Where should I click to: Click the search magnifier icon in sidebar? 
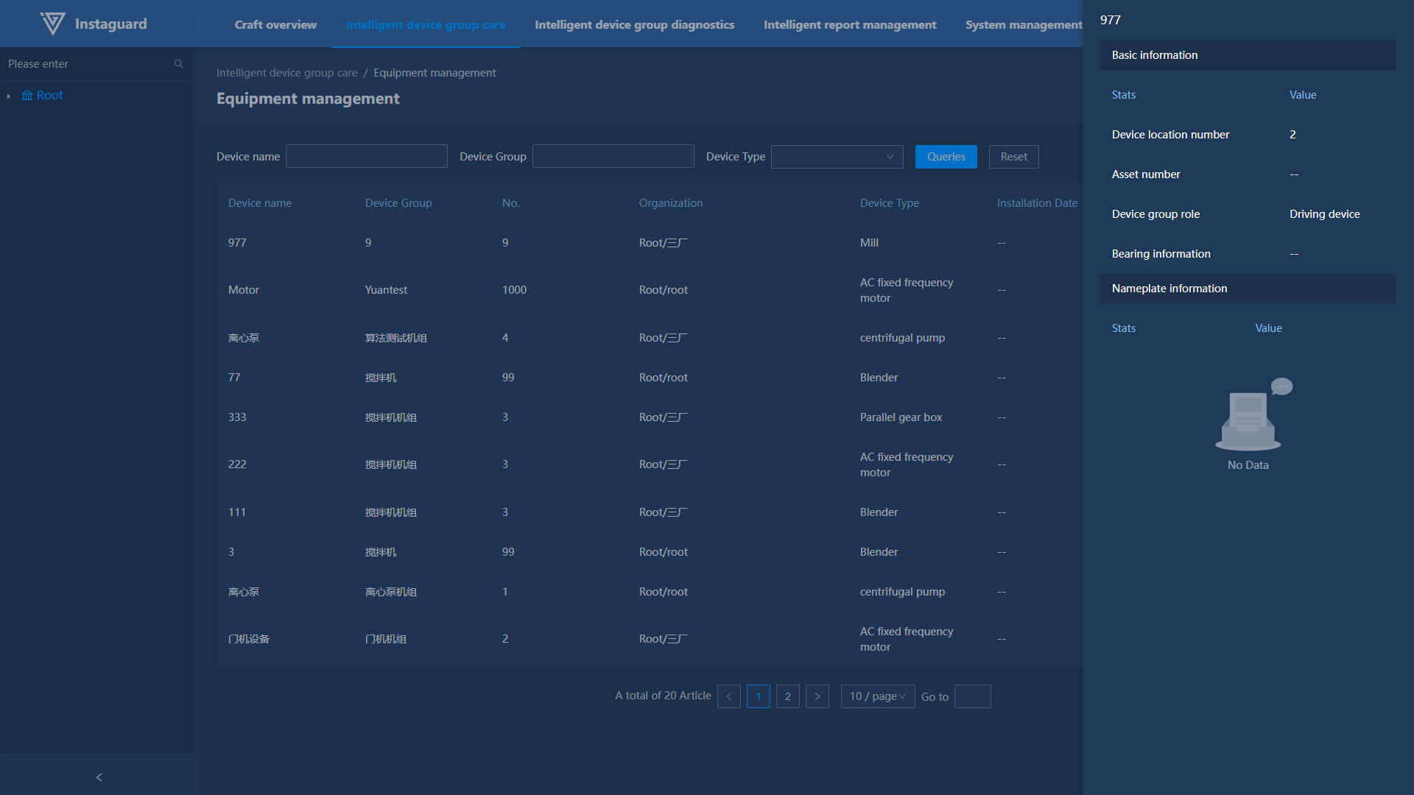point(178,64)
